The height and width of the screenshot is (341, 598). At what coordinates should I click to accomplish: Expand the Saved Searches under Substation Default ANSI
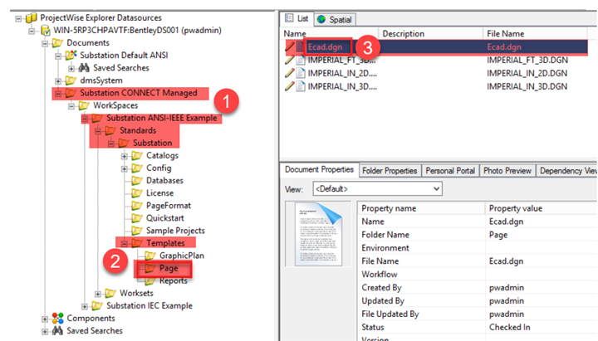pos(71,68)
